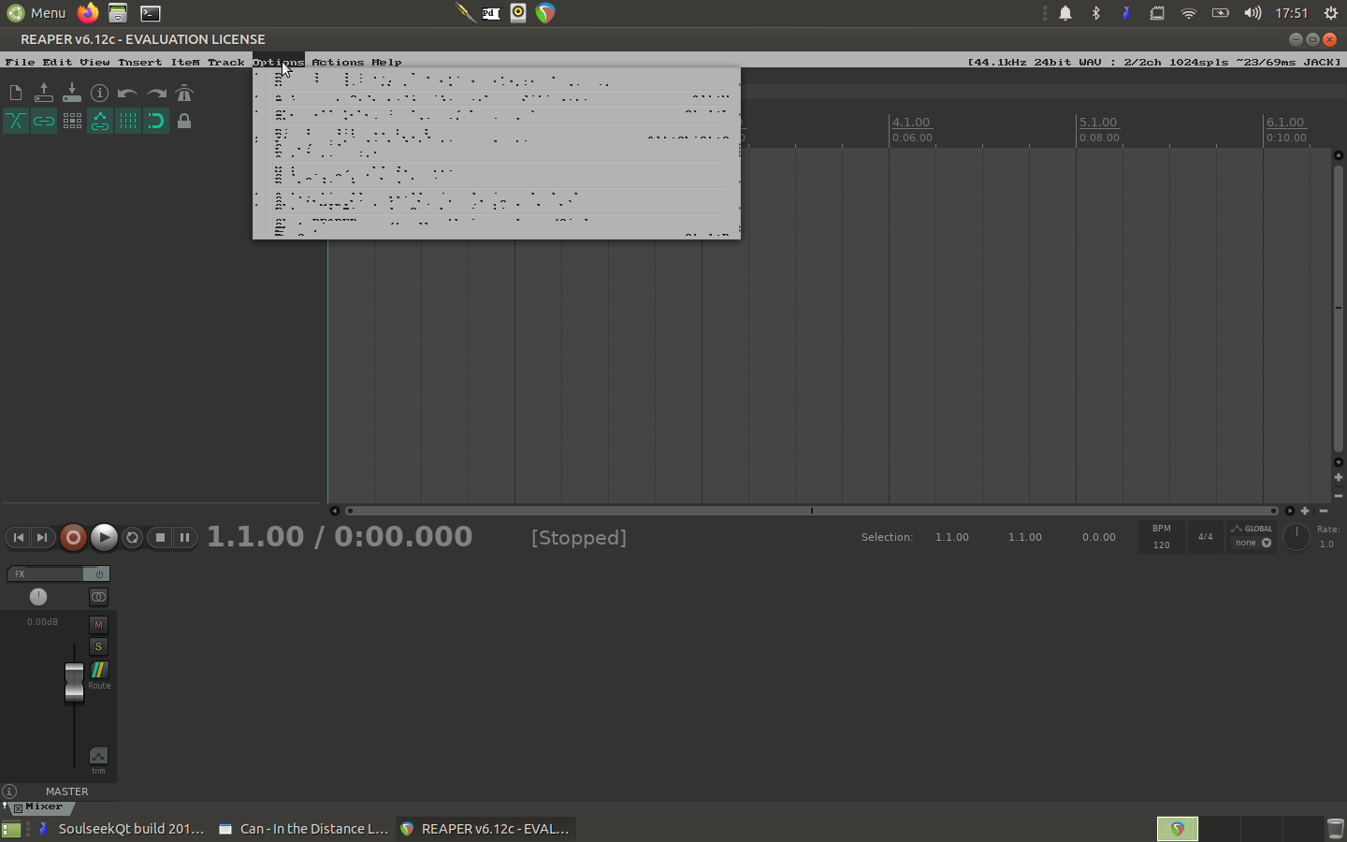The height and width of the screenshot is (842, 1347).
Task: Click the undo arrow icon
Action: [x=128, y=93]
